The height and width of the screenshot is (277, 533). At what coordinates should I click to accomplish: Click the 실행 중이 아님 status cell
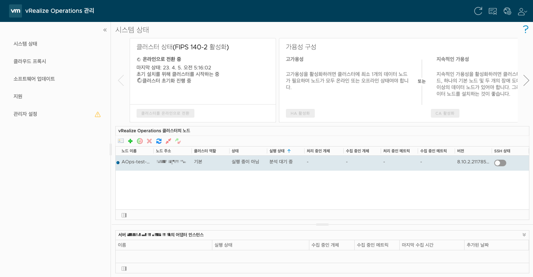[245, 162]
